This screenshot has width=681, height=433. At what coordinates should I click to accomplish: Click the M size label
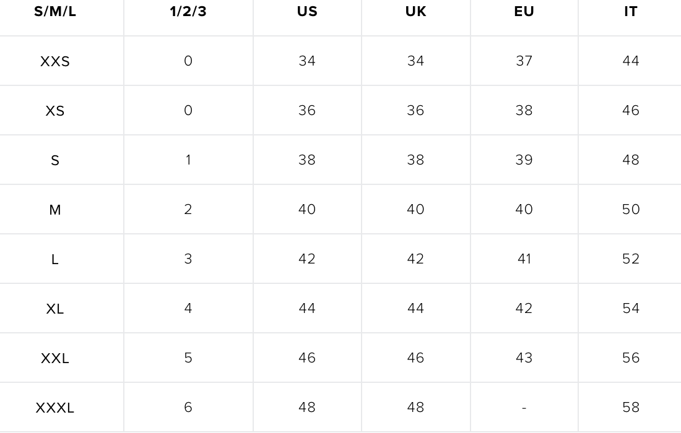(x=54, y=210)
